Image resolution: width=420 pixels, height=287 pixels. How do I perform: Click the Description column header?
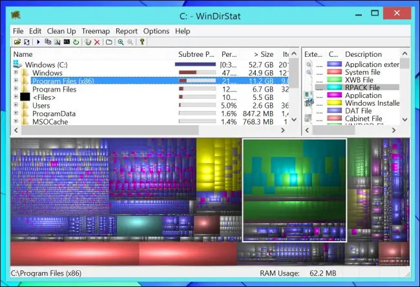363,55
